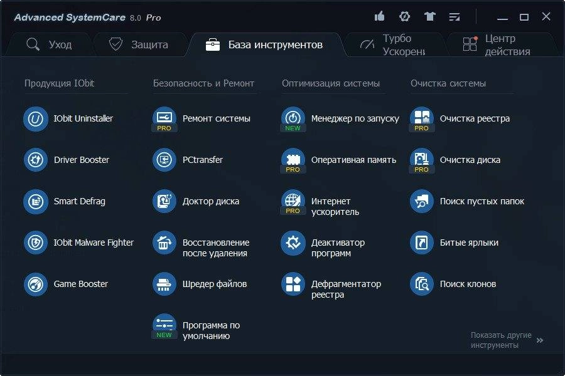Image resolution: width=565 pixels, height=376 pixels.
Task: Click Показать другие инструменты link
Action: pos(501,340)
